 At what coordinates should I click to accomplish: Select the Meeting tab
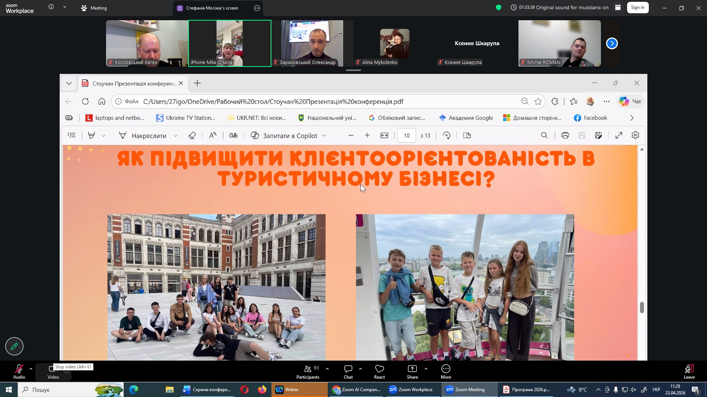(94, 8)
